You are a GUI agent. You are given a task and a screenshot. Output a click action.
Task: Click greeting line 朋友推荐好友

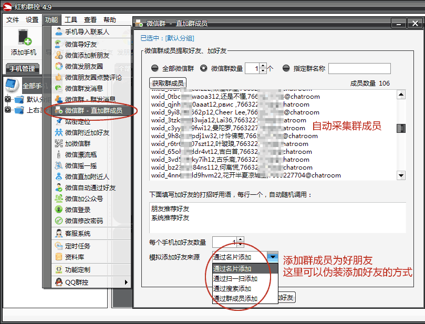click(170, 208)
